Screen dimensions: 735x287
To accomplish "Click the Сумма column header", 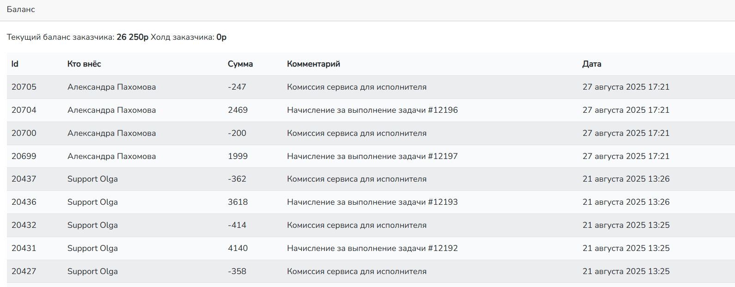I will [x=240, y=64].
